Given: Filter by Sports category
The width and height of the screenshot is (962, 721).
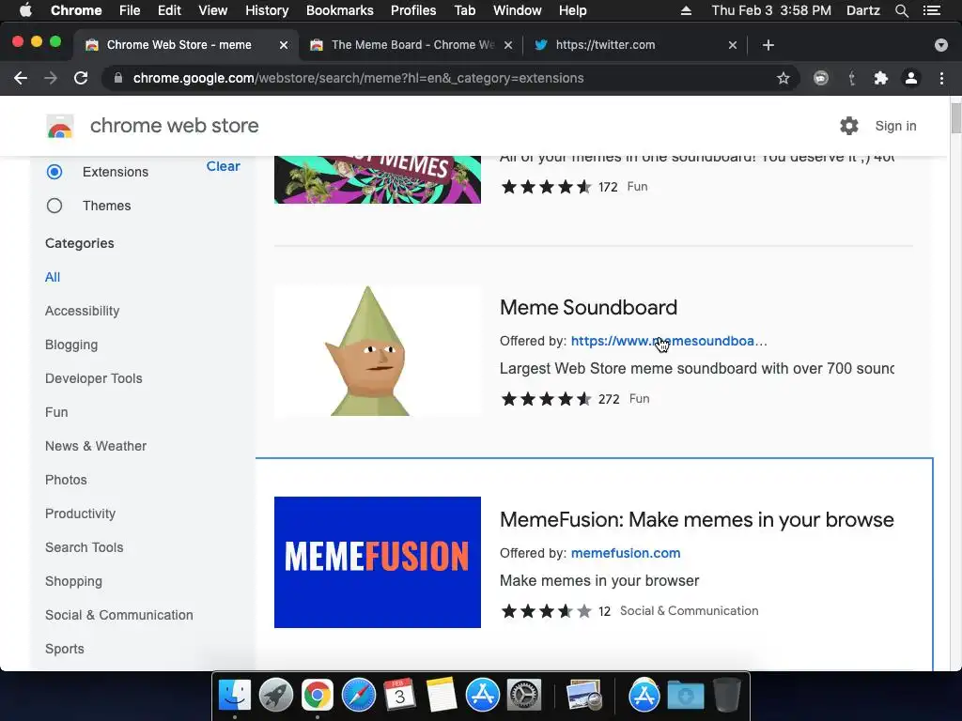Looking at the screenshot, I should coord(65,648).
